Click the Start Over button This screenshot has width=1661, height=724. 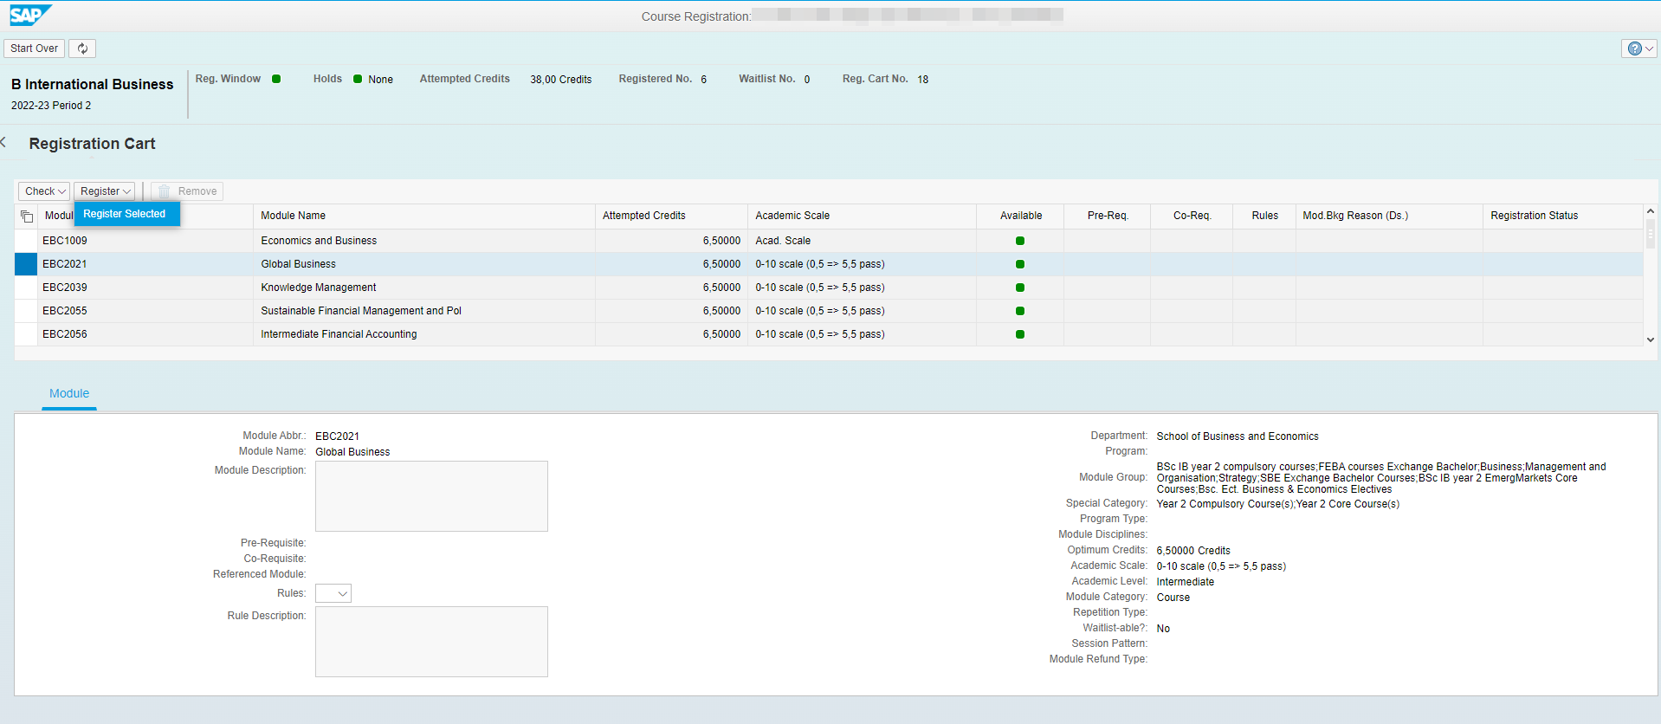35,48
